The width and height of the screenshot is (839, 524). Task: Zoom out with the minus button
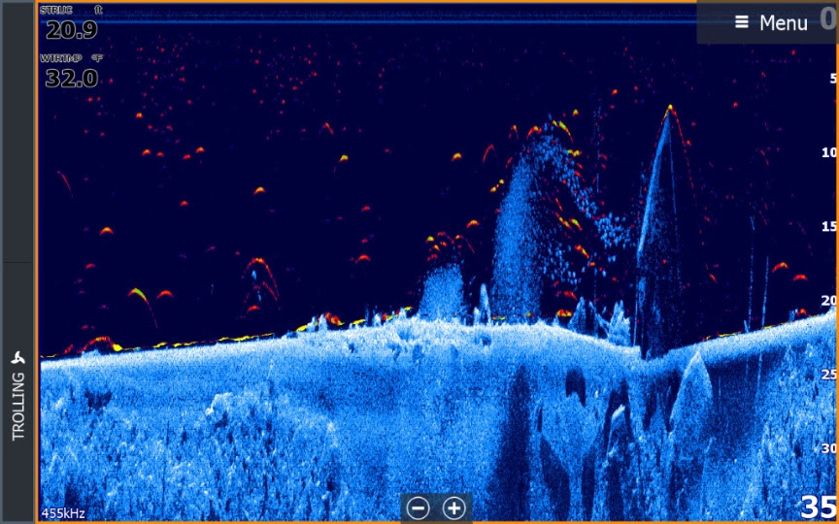point(418,508)
